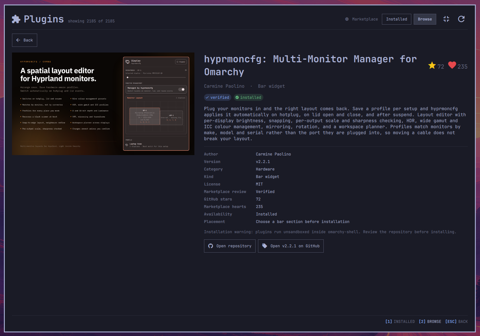Open the plugin preview screenshot
This screenshot has height=336, width=480.
pyautogui.click(x=103, y=104)
